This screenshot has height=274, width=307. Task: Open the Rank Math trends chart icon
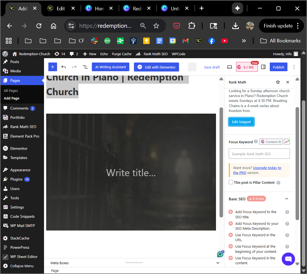pyautogui.click(x=287, y=142)
